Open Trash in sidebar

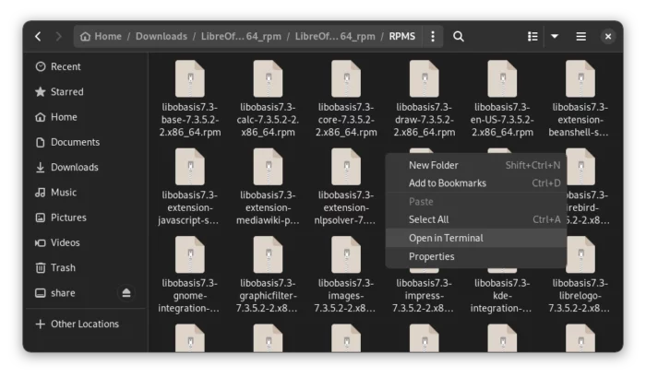point(85,267)
